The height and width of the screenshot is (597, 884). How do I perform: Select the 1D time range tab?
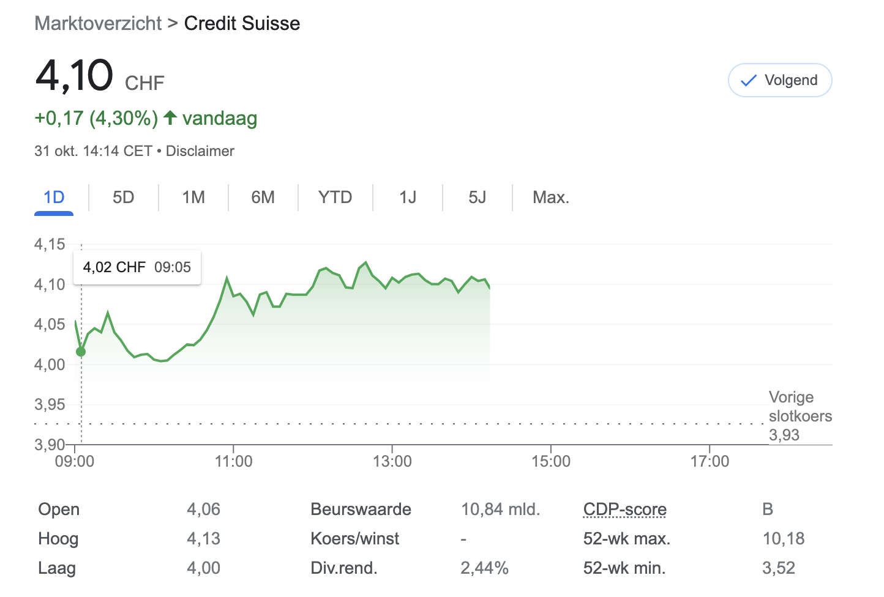point(54,198)
